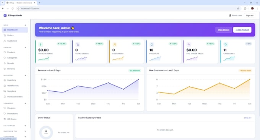This screenshot has width=260, height=140.
Task: Open the browser extensions puzzle icon
Action: click(x=245, y=8)
